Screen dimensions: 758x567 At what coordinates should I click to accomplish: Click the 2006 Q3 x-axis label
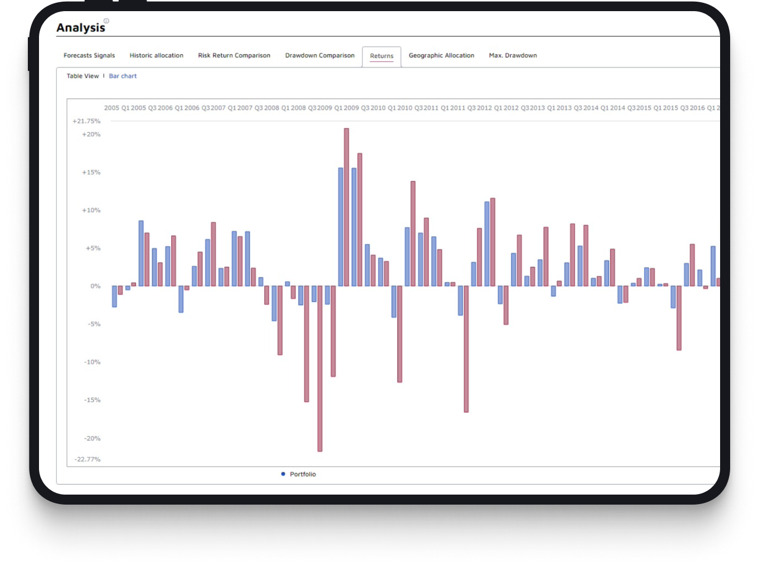[x=197, y=108]
